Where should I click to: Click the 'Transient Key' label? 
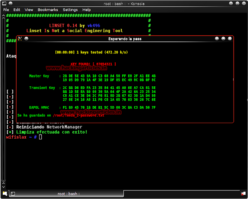tap(42, 88)
